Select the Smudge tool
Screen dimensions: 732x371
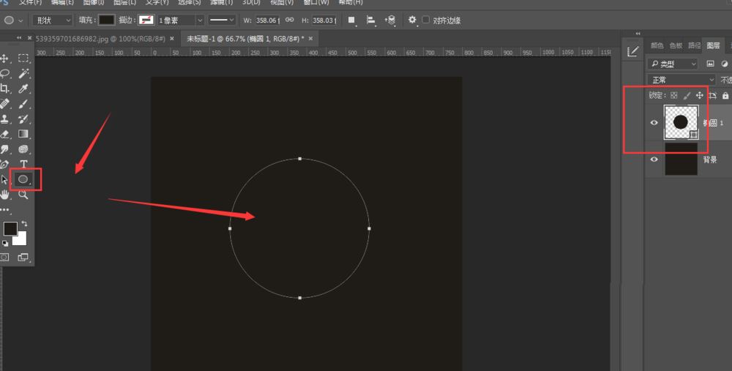4,149
